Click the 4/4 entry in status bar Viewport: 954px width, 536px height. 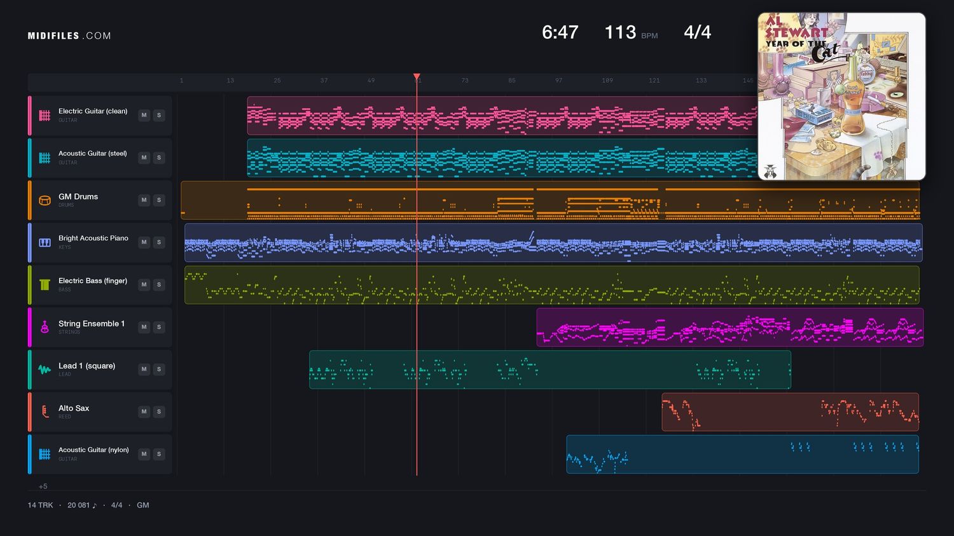116,506
